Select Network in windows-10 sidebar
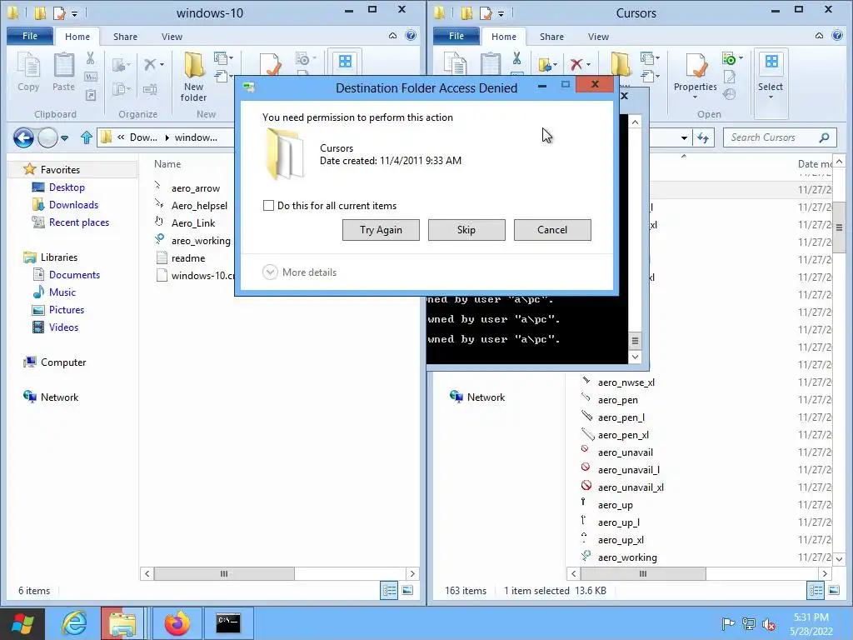 pos(59,397)
